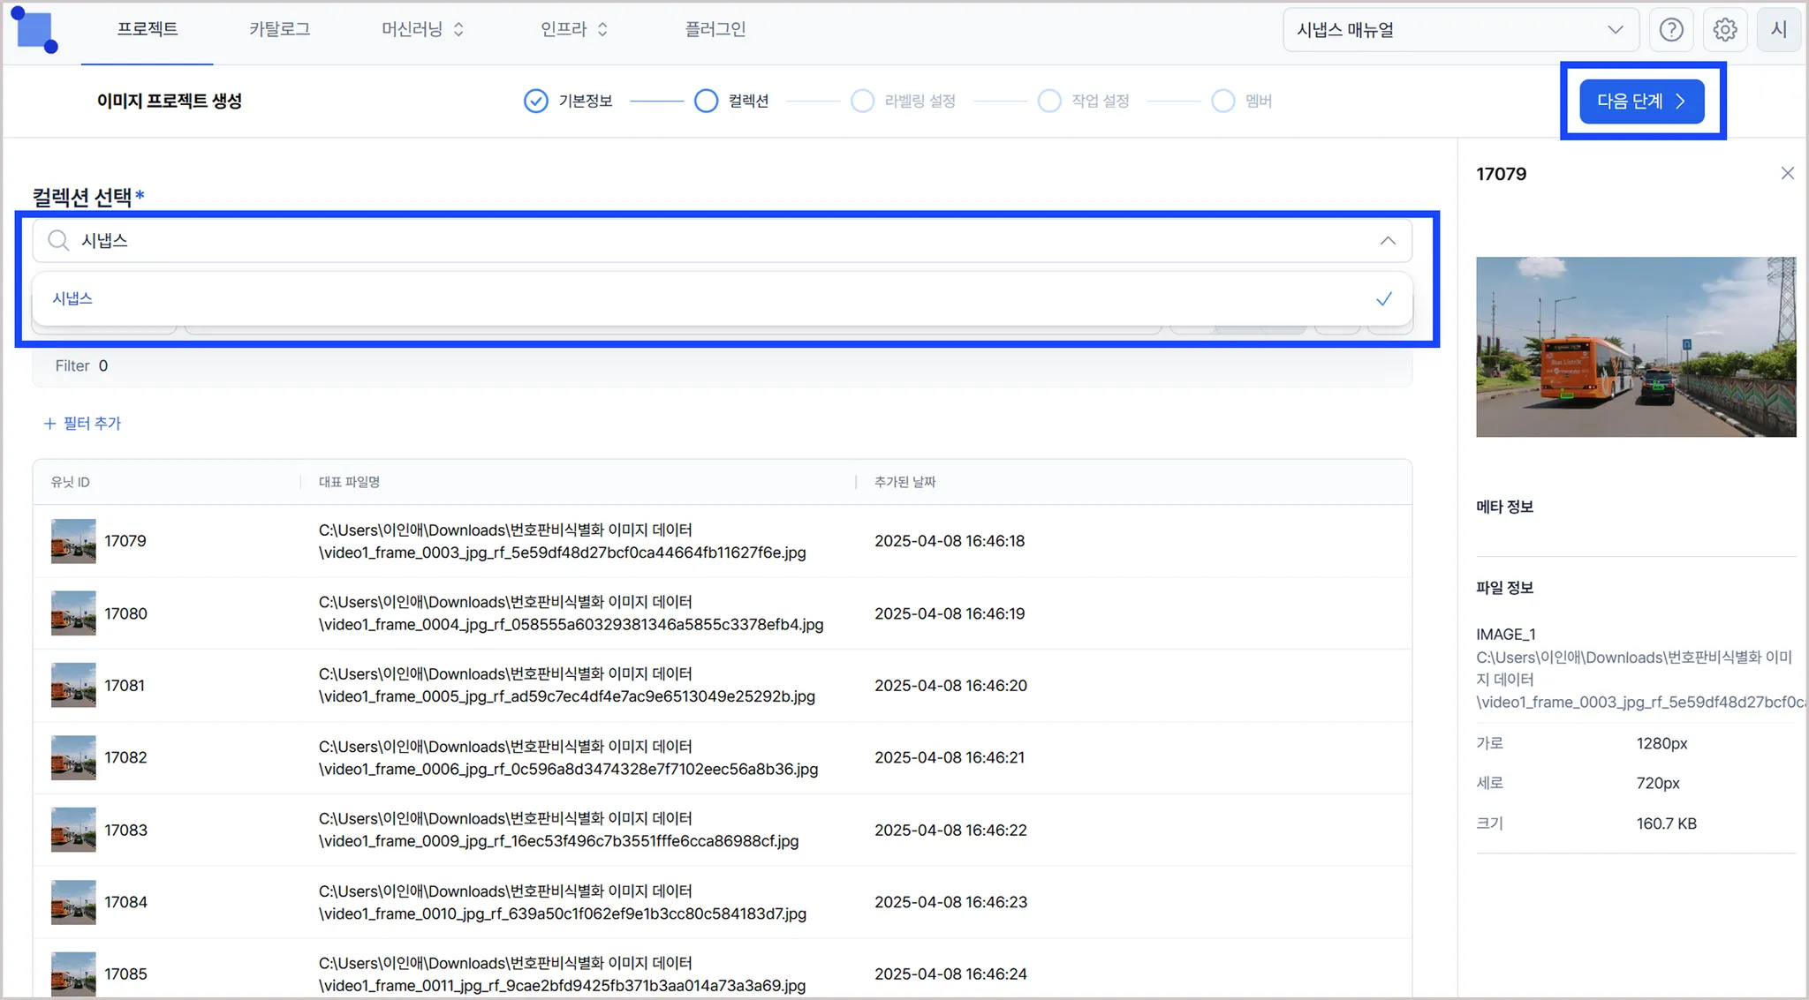Open the 플러그인 tab
The image size is (1809, 1000).
click(x=715, y=29)
